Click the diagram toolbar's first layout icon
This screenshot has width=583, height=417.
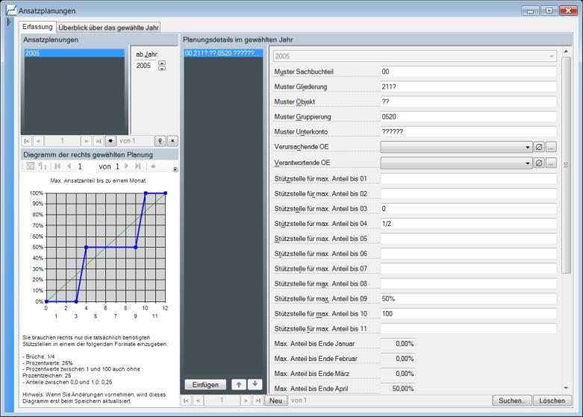click(31, 166)
